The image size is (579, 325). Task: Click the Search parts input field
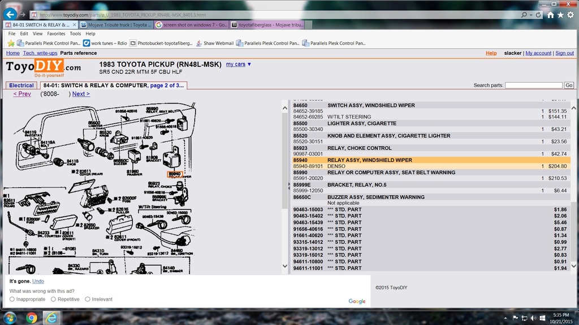(534, 85)
